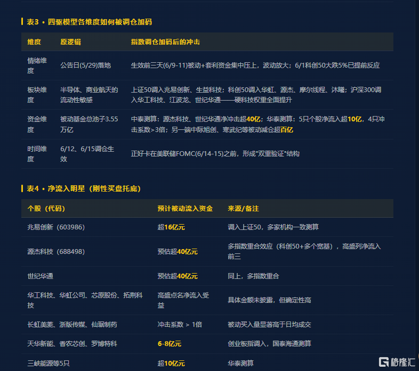Screen dimensions: 419x371
Task: Select the '时间维度' cell
Action: (37, 154)
